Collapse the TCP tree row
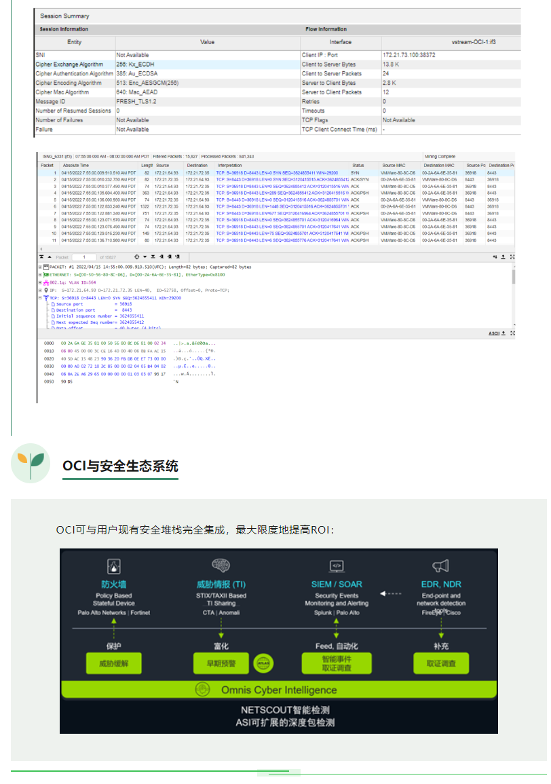 pos(41,298)
